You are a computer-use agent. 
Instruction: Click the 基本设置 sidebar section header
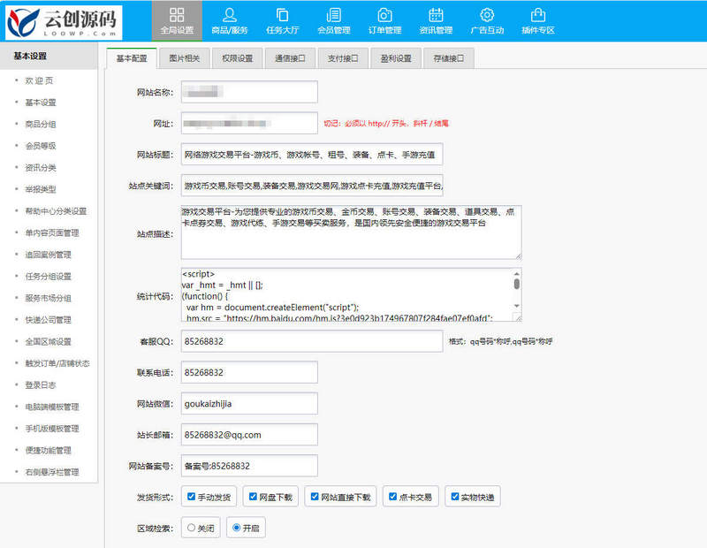49,56
